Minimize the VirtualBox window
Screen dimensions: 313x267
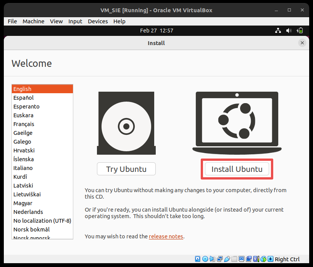(276, 10)
